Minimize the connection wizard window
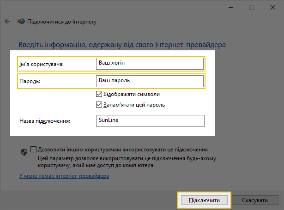 231,7
